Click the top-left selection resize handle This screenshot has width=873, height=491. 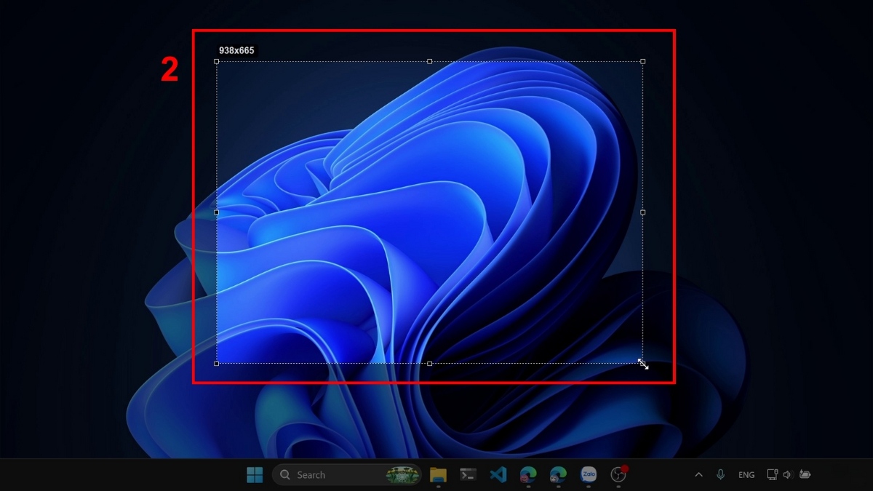(x=217, y=62)
